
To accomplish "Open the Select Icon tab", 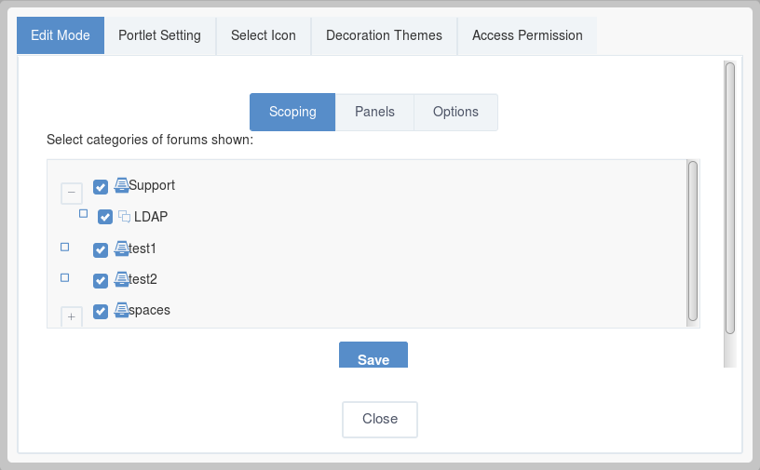I will click(264, 35).
